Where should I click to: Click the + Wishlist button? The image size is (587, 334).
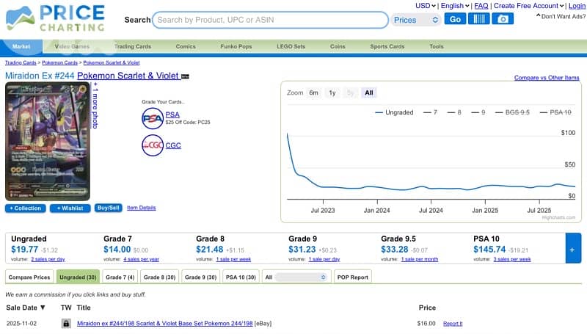pos(70,208)
